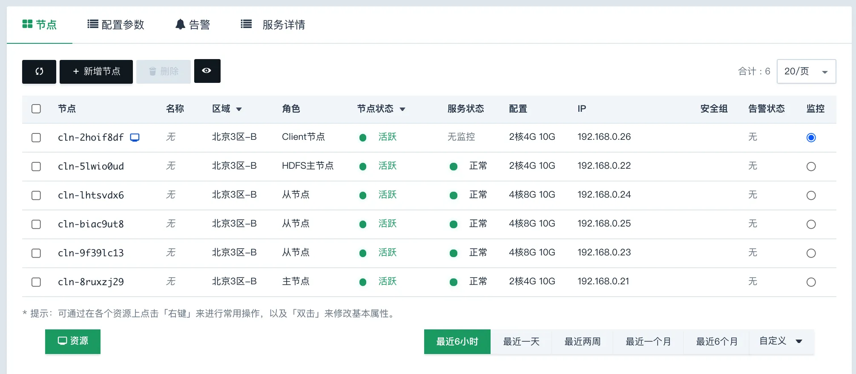The width and height of the screenshot is (856, 374).
Task: Click the list icon on 配置参数 tab
Action: click(92, 24)
